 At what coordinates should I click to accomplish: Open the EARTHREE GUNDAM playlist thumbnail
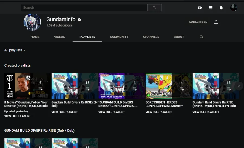pos(121,86)
